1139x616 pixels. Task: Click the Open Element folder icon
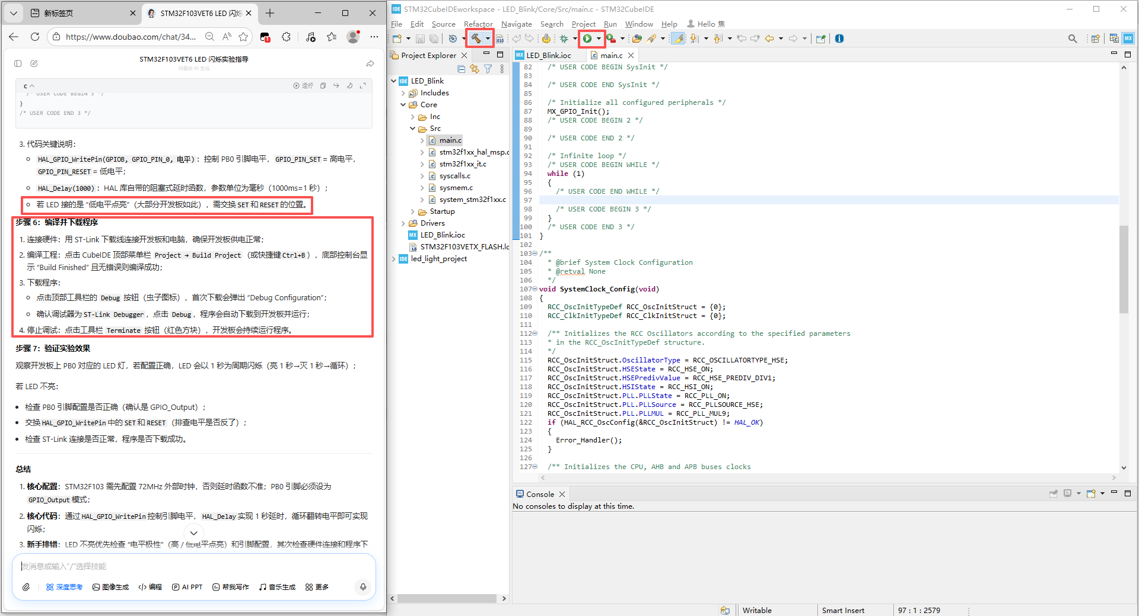click(x=637, y=38)
